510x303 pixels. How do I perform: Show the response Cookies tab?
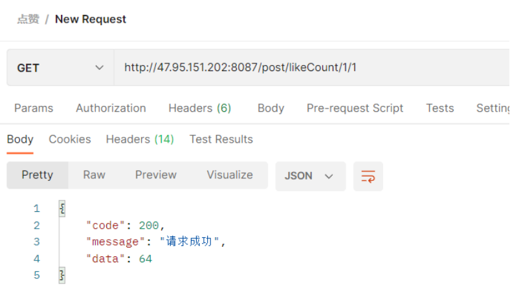70,139
